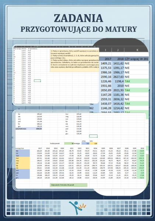Click the green-outlined active cell in the top-left sheet
Image resolution: width=155 pixels, height=221 pixels.
(x=37, y=81)
